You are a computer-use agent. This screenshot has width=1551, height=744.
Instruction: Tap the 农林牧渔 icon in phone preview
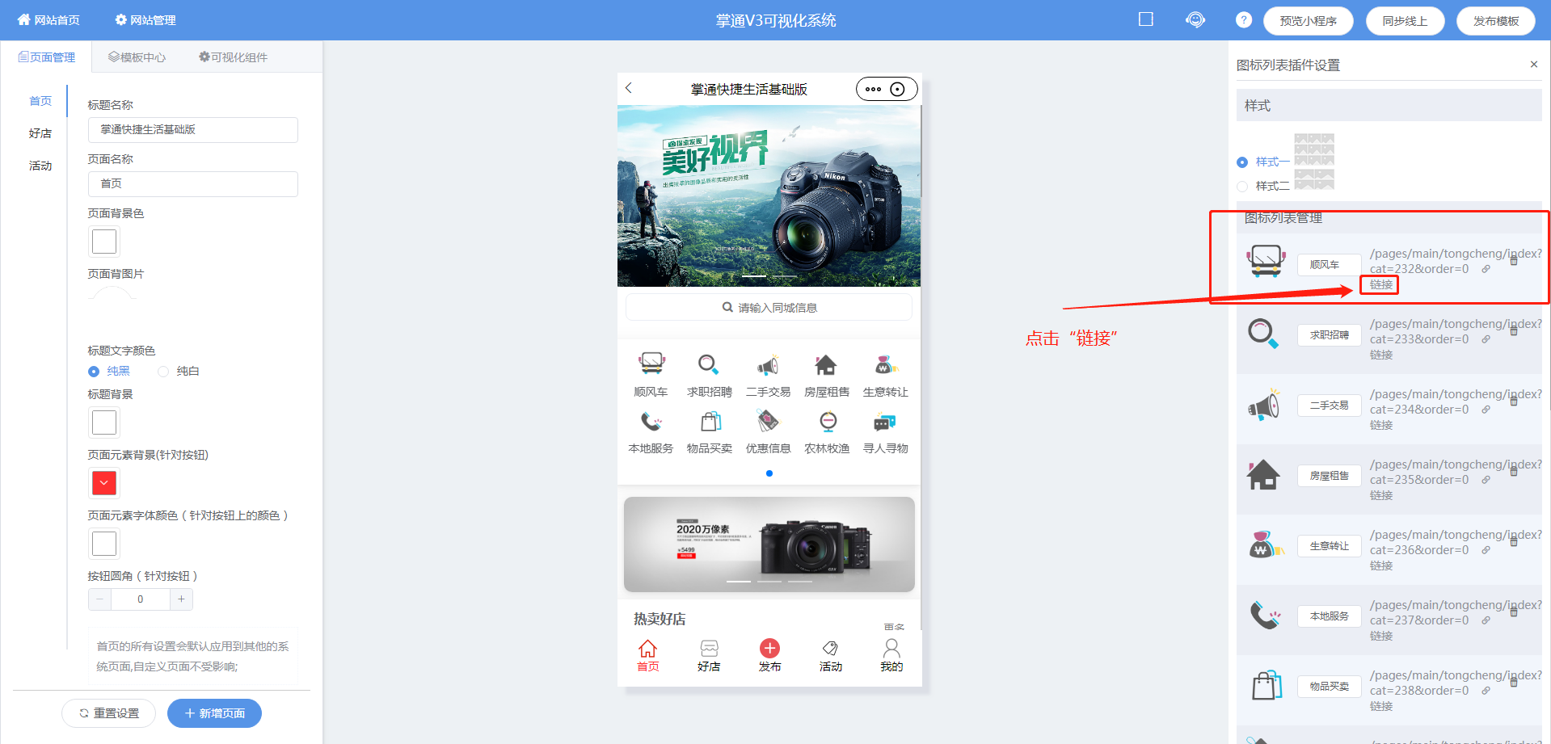click(x=827, y=422)
